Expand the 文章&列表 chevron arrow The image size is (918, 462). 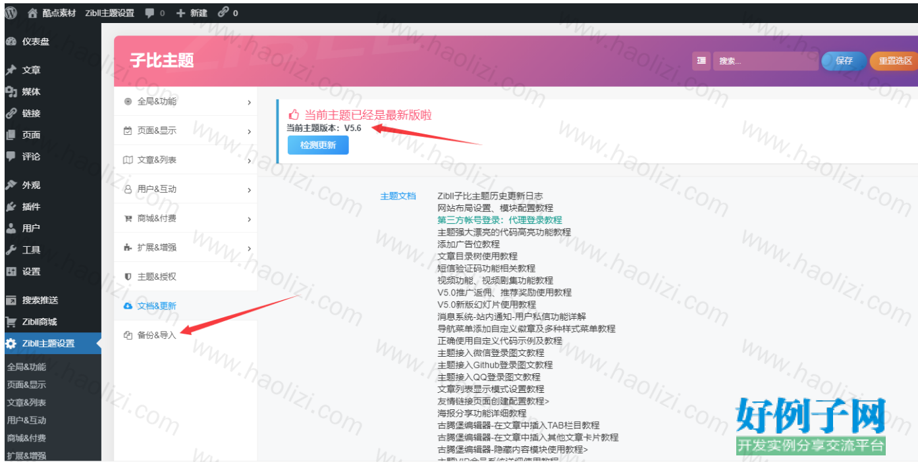pos(250,161)
